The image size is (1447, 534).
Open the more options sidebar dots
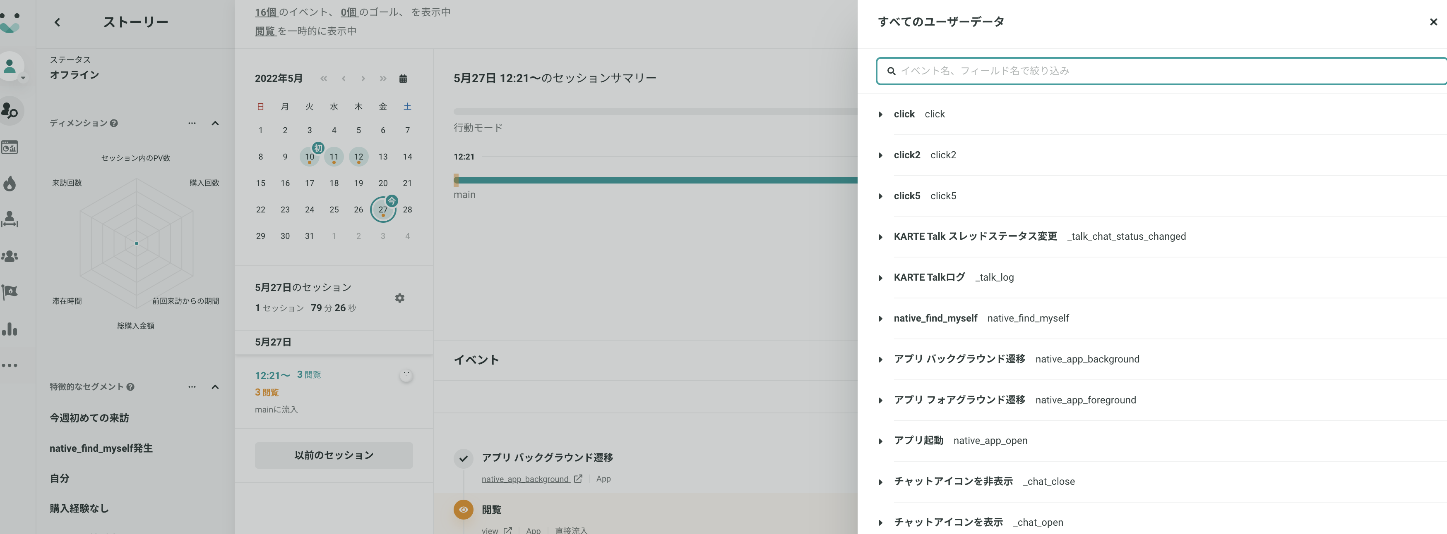click(x=10, y=365)
